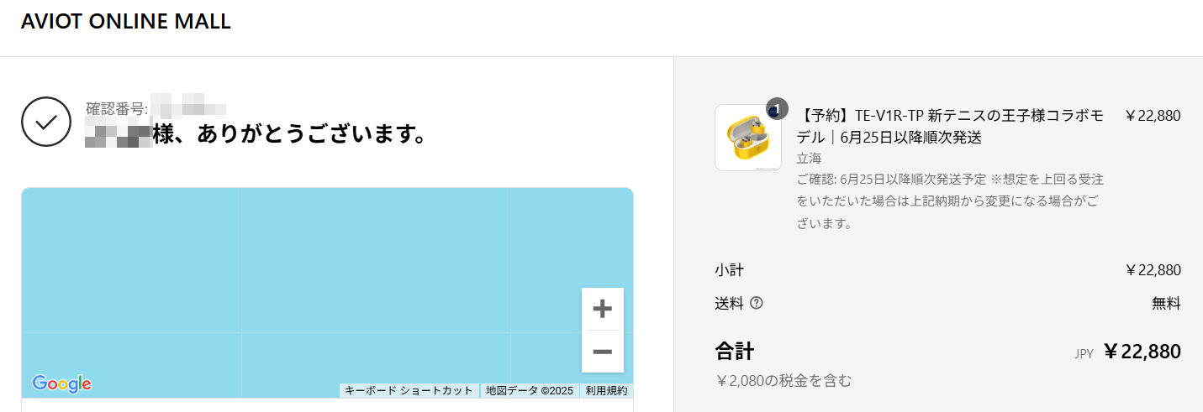Click the ¥2,080 tax included note

(784, 381)
